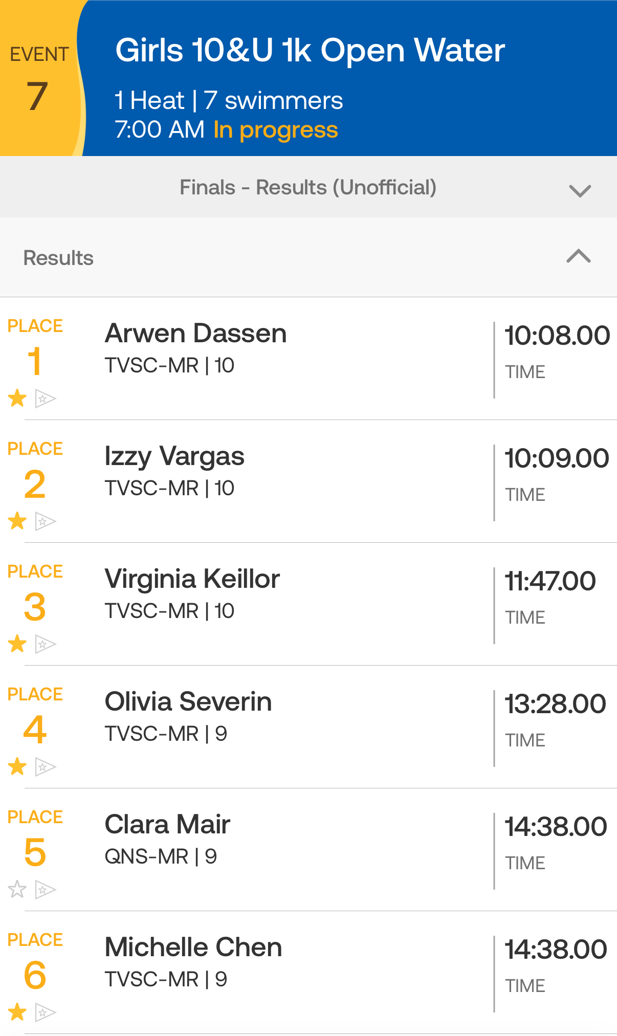617x1036 pixels.
Task: Unstar Olivia Severin in the results list
Action: (x=17, y=766)
